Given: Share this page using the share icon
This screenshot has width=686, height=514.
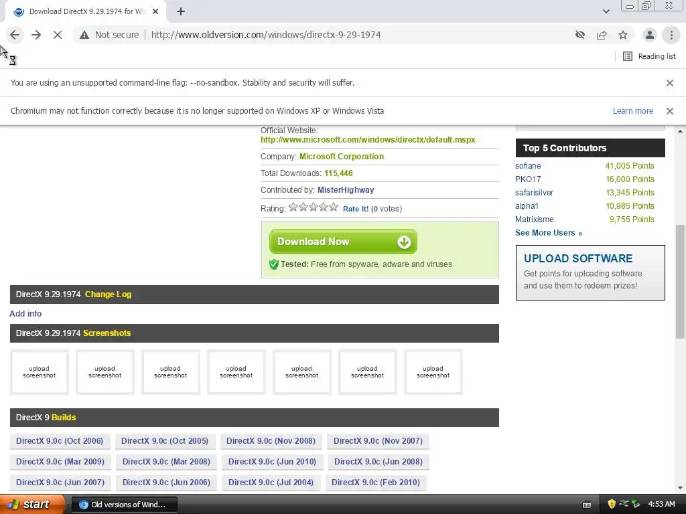Looking at the screenshot, I should (x=602, y=35).
